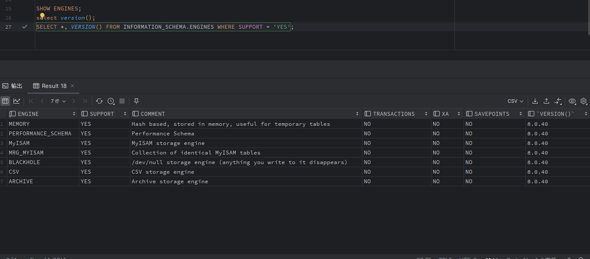
Task: Click the green checkmark on line 27
Action: [25, 27]
